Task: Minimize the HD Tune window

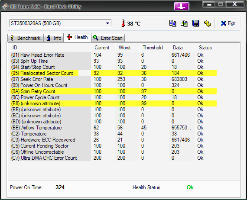Action: click(209, 4)
